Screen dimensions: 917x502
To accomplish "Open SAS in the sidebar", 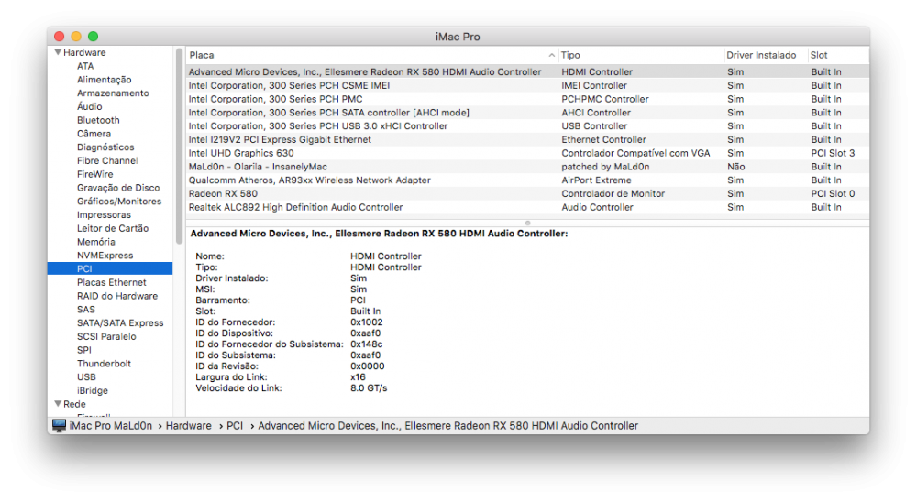I will point(86,309).
